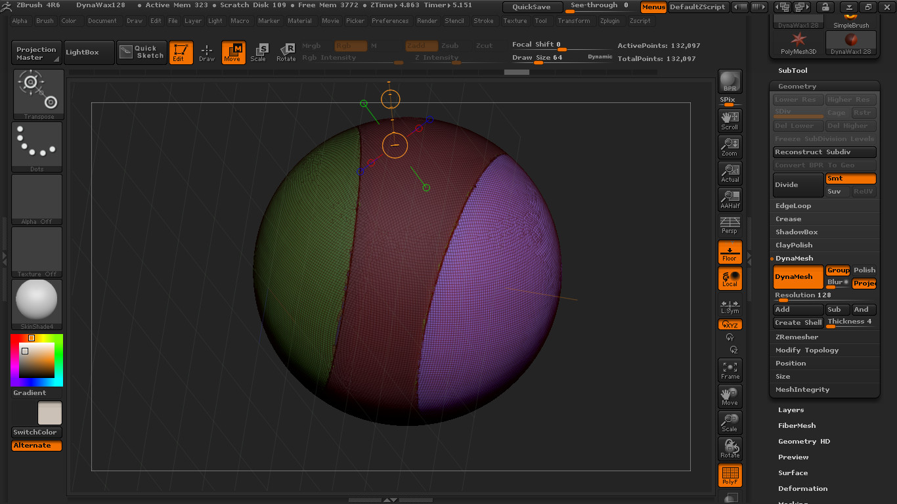Expand the Modify Topology section

(x=807, y=350)
